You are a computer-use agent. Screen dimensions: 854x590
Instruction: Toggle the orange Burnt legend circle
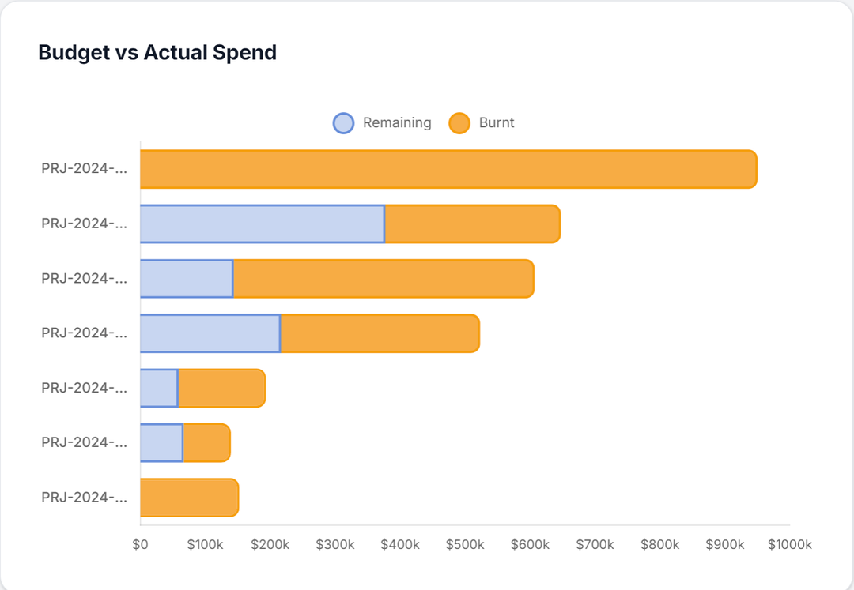click(x=459, y=123)
